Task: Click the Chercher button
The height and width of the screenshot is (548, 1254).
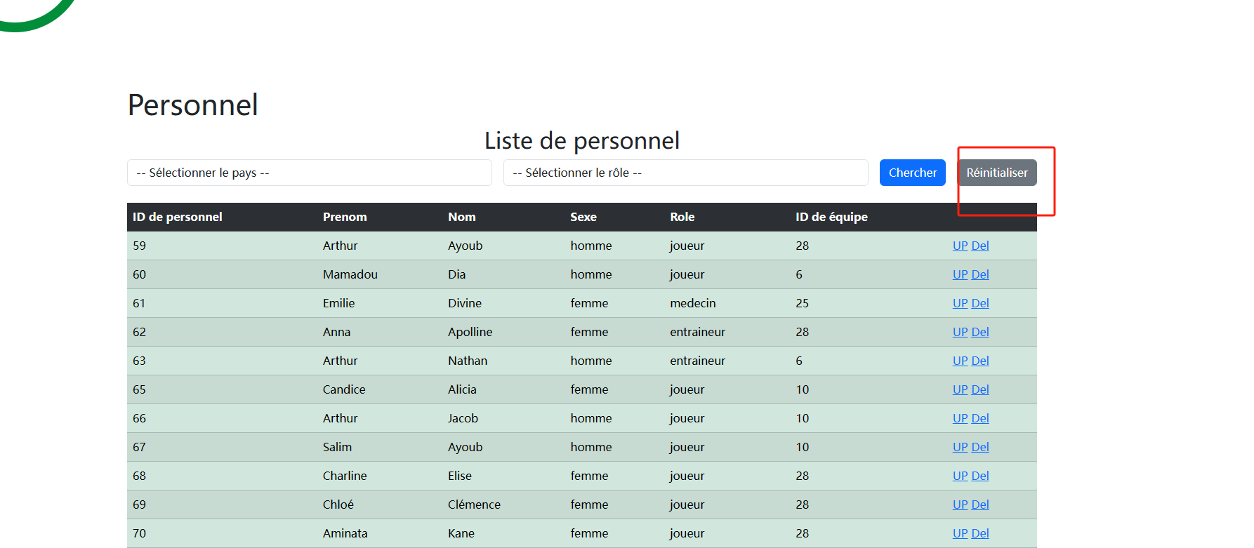Action: coord(912,173)
